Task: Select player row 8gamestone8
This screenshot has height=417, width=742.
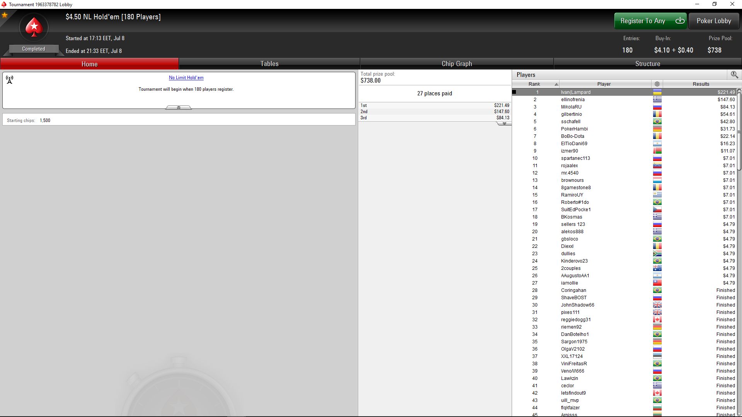Action: [625, 188]
